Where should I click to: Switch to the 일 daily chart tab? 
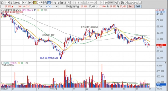(x=49, y=2)
